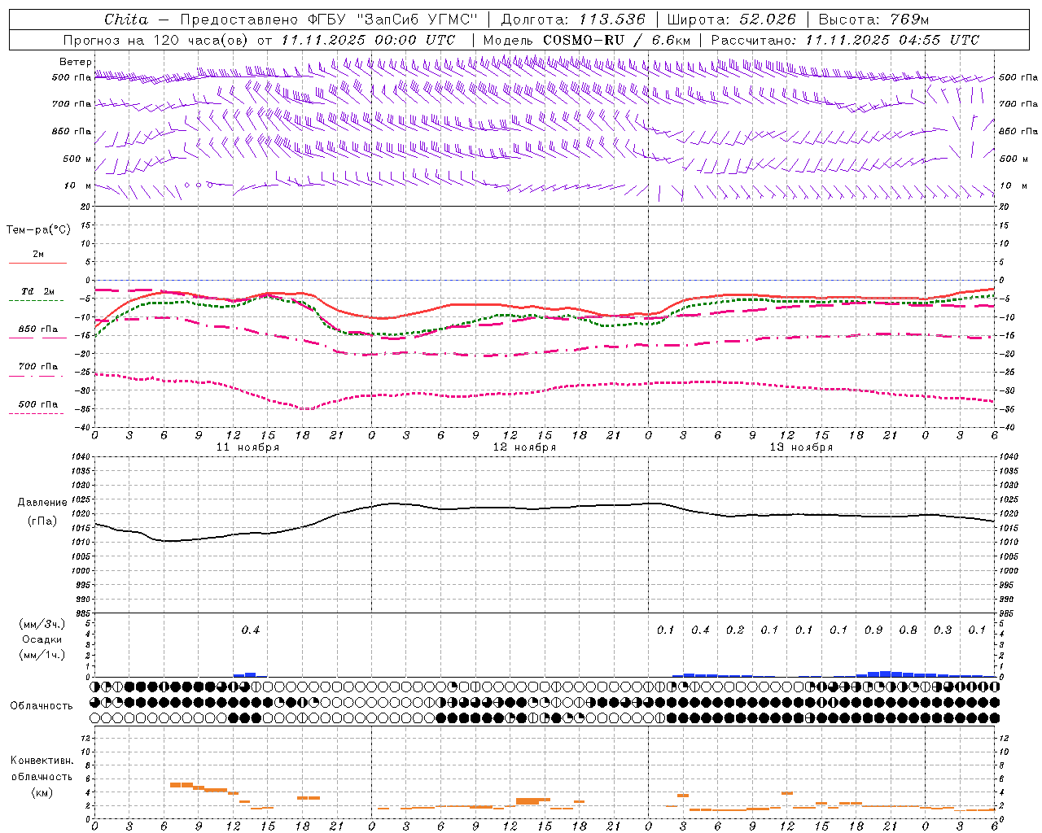Click the "11 ноября" date label

(x=247, y=447)
